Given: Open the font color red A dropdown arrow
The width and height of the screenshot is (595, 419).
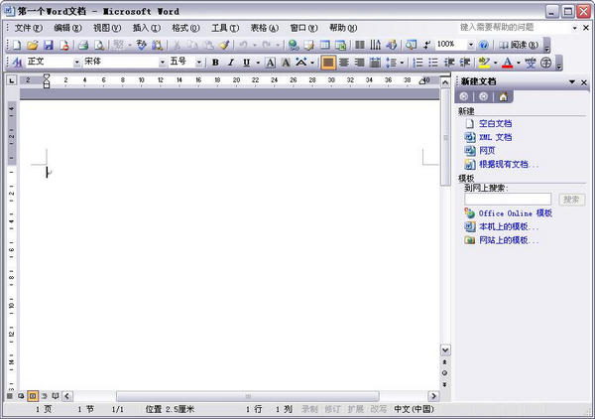Looking at the screenshot, I should 519,63.
